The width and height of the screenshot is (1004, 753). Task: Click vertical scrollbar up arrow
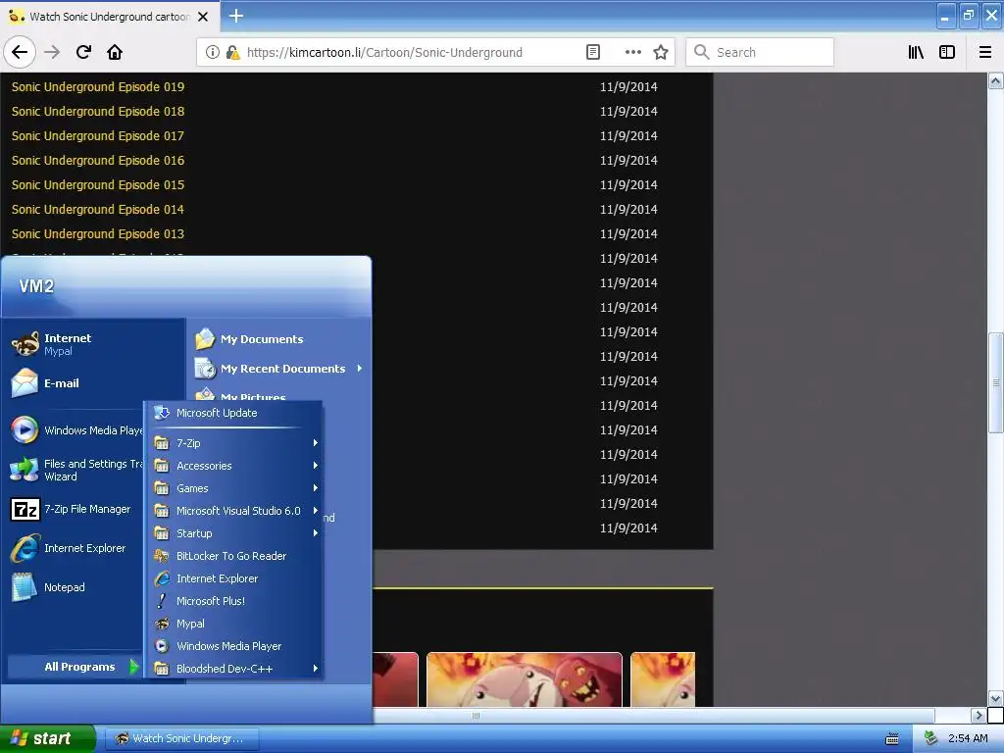pyautogui.click(x=996, y=80)
